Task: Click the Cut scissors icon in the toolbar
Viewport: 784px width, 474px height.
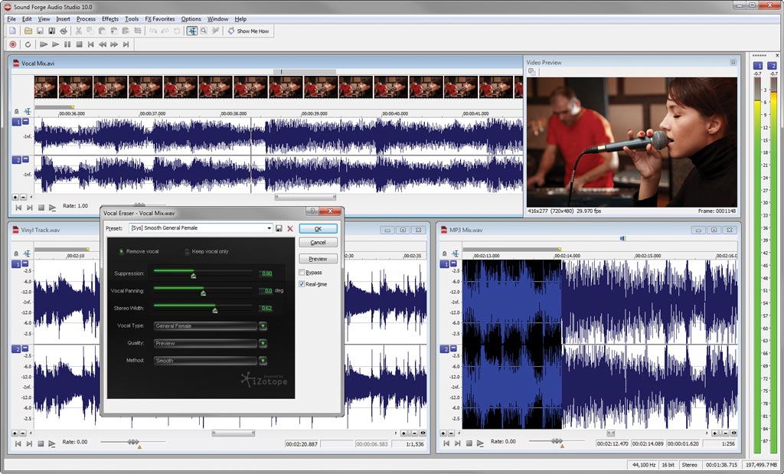Action: [x=79, y=31]
